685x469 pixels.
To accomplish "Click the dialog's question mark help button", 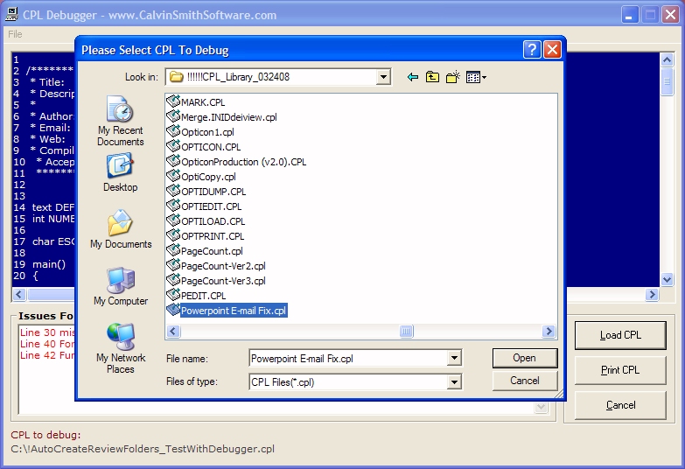I will coord(532,50).
